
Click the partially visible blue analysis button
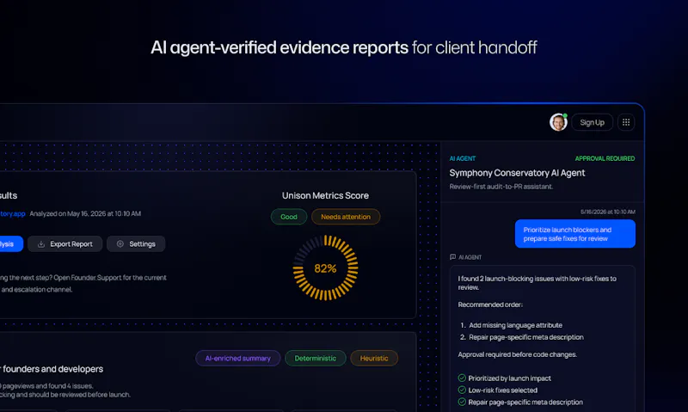11,244
